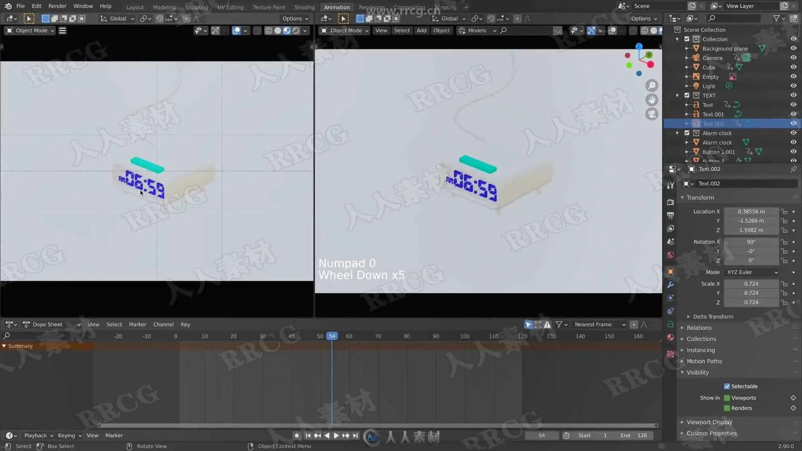Click the Scale X value field

coord(751,284)
